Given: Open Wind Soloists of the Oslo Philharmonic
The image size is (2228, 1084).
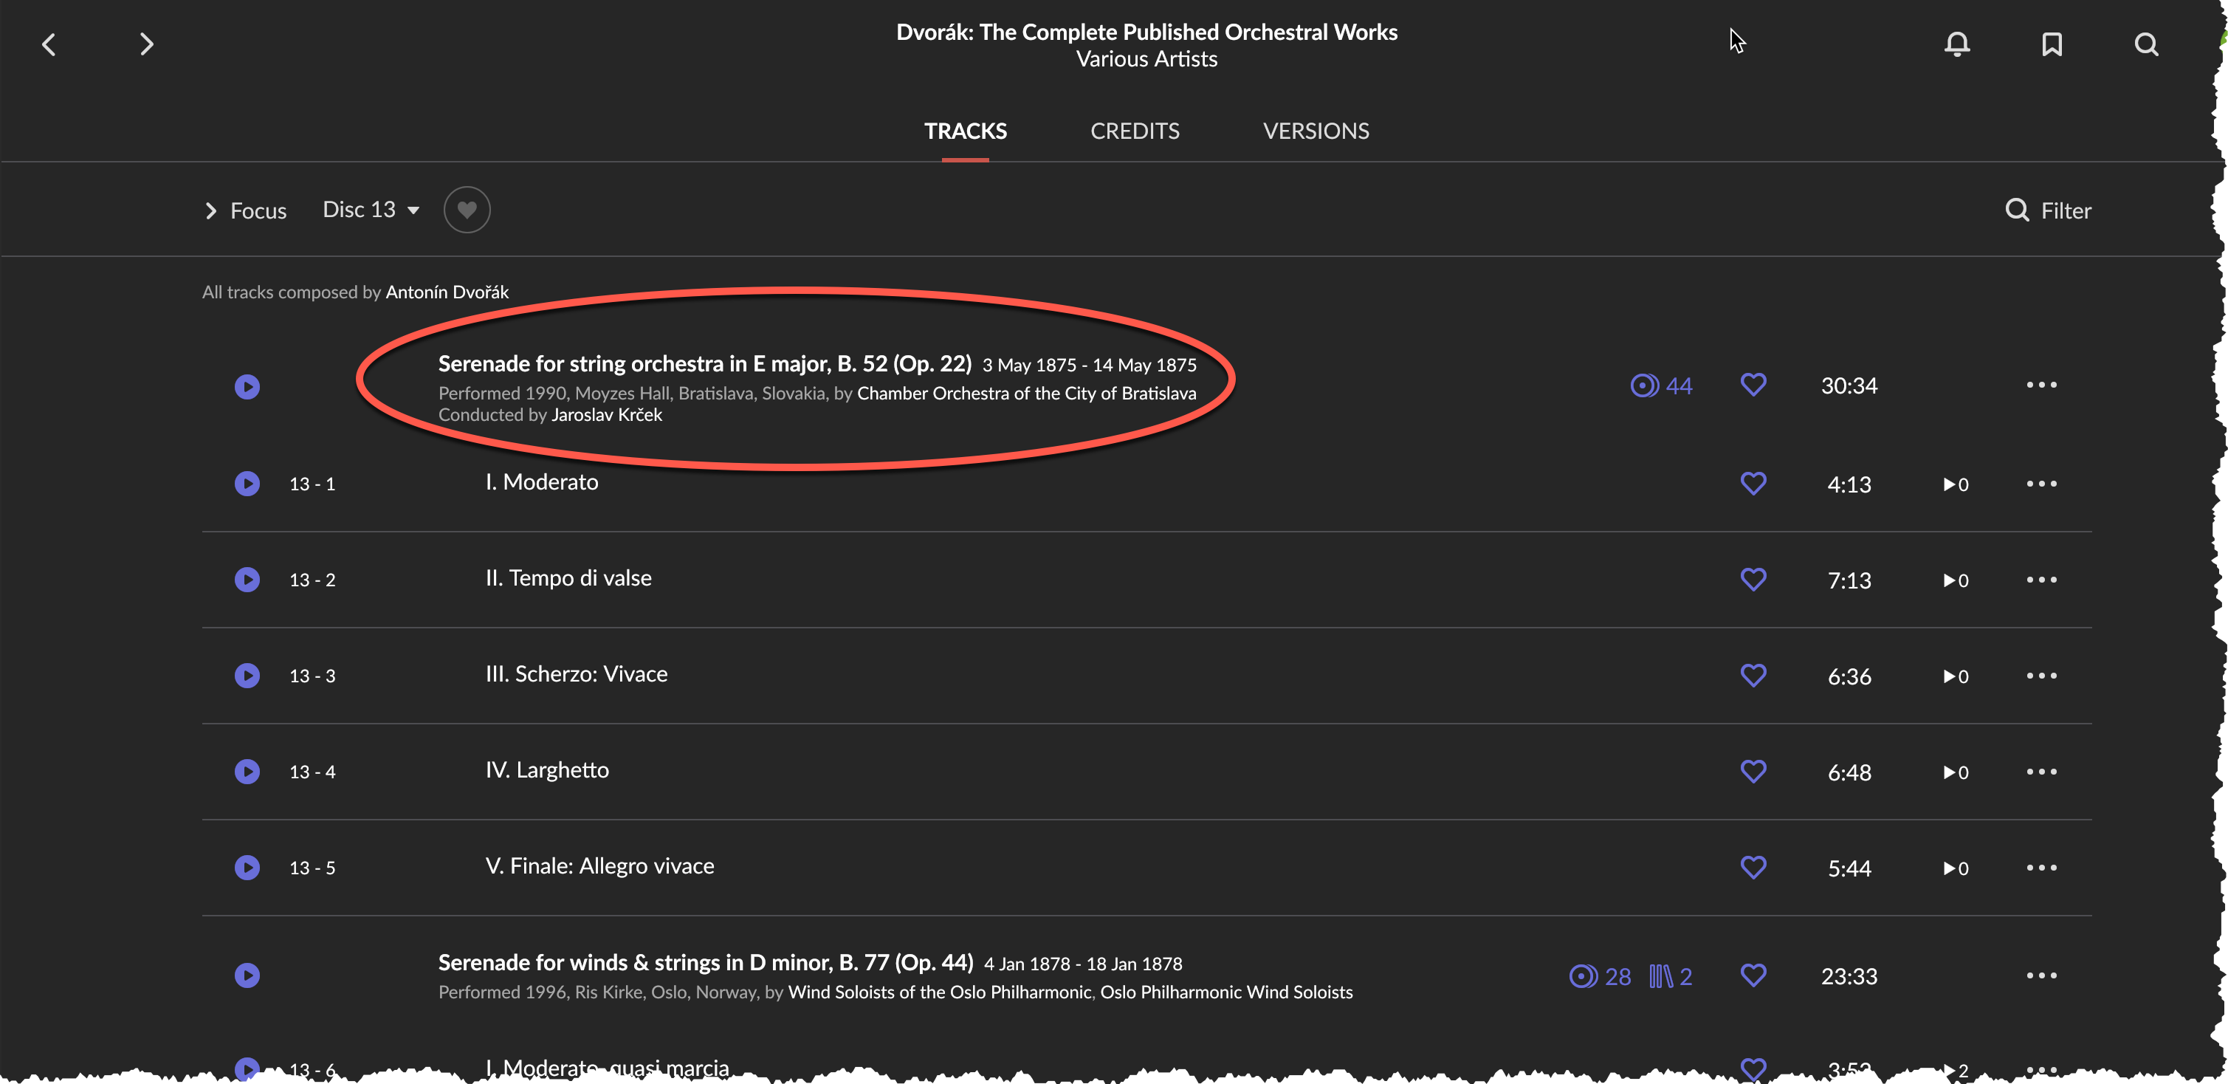Looking at the screenshot, I should click(x=939, y=992).
